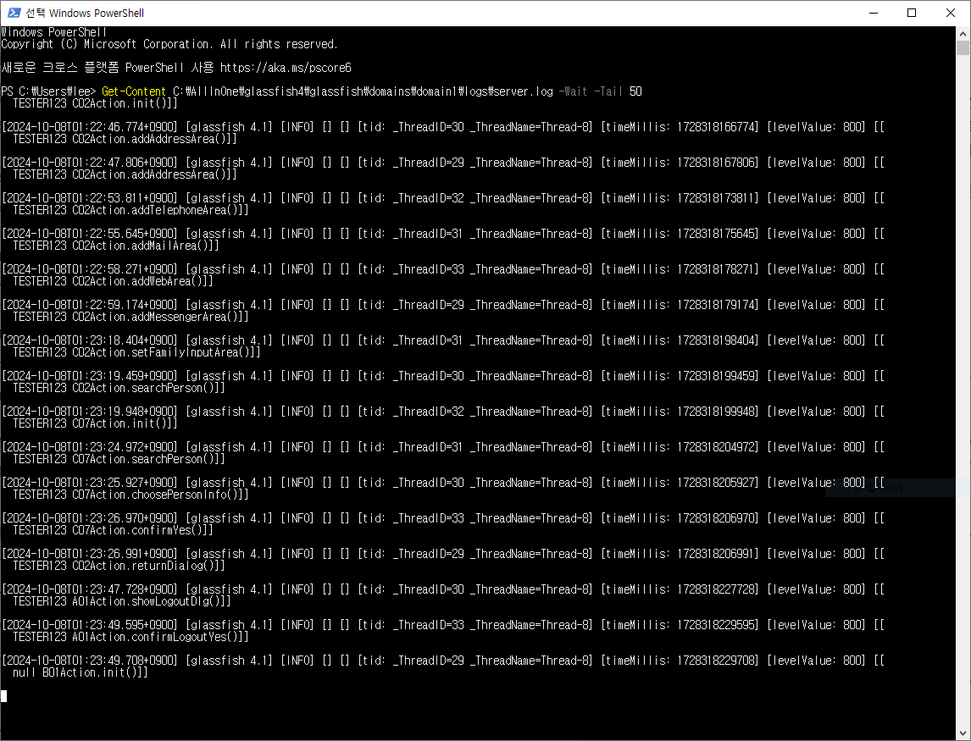This screenshot has width=971, height=741.
Task: Click the A01Action.showLogoutDlg() log line
Action: click(121, 602)
